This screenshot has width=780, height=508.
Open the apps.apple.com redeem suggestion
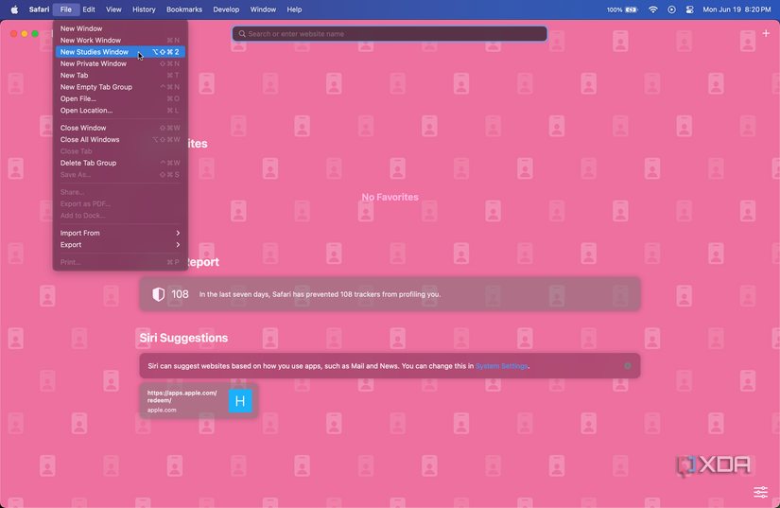[199, 400]
